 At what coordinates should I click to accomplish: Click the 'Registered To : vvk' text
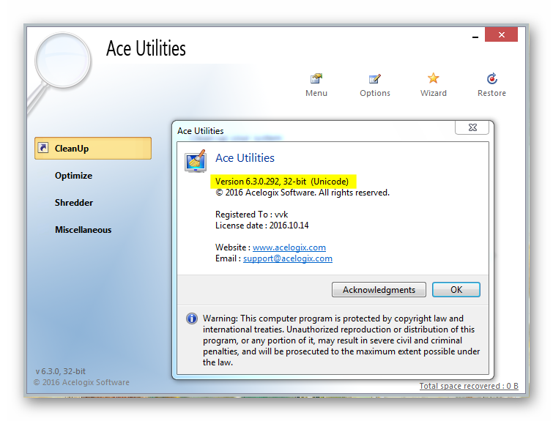click(x=251, y=215)
